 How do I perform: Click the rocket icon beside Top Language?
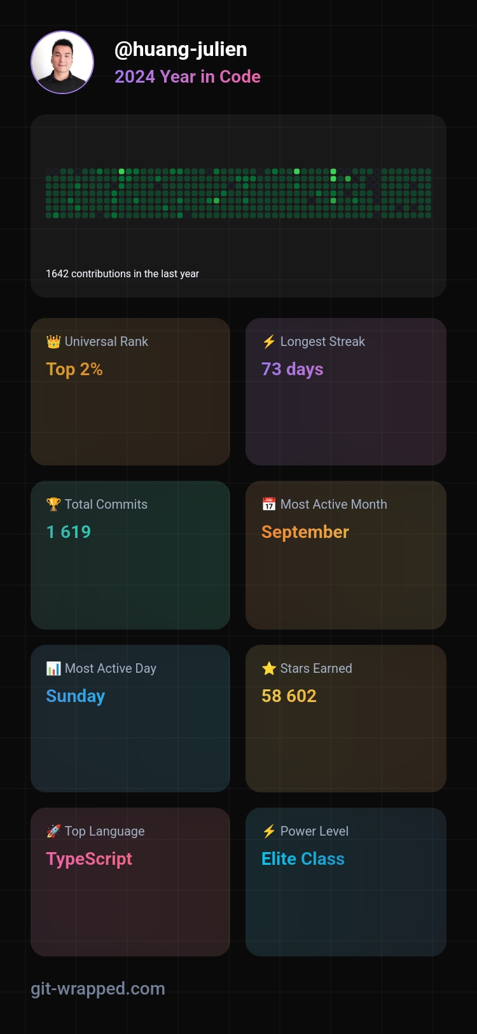[53, 832]
